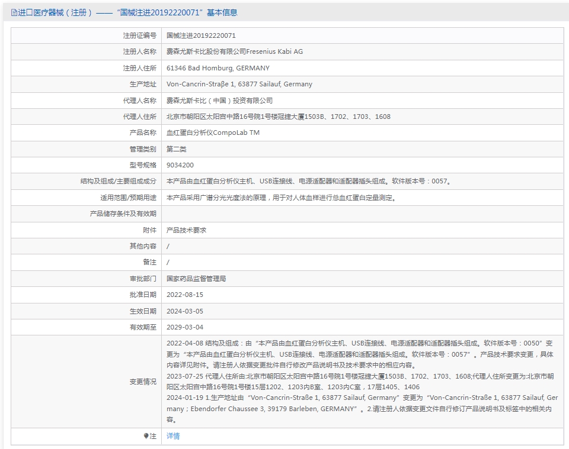The width and height of the screenshot is (569, 449).
Task: Select agent name 费森尤斯卡比（中国）投资有限公司
Action: 219,101
